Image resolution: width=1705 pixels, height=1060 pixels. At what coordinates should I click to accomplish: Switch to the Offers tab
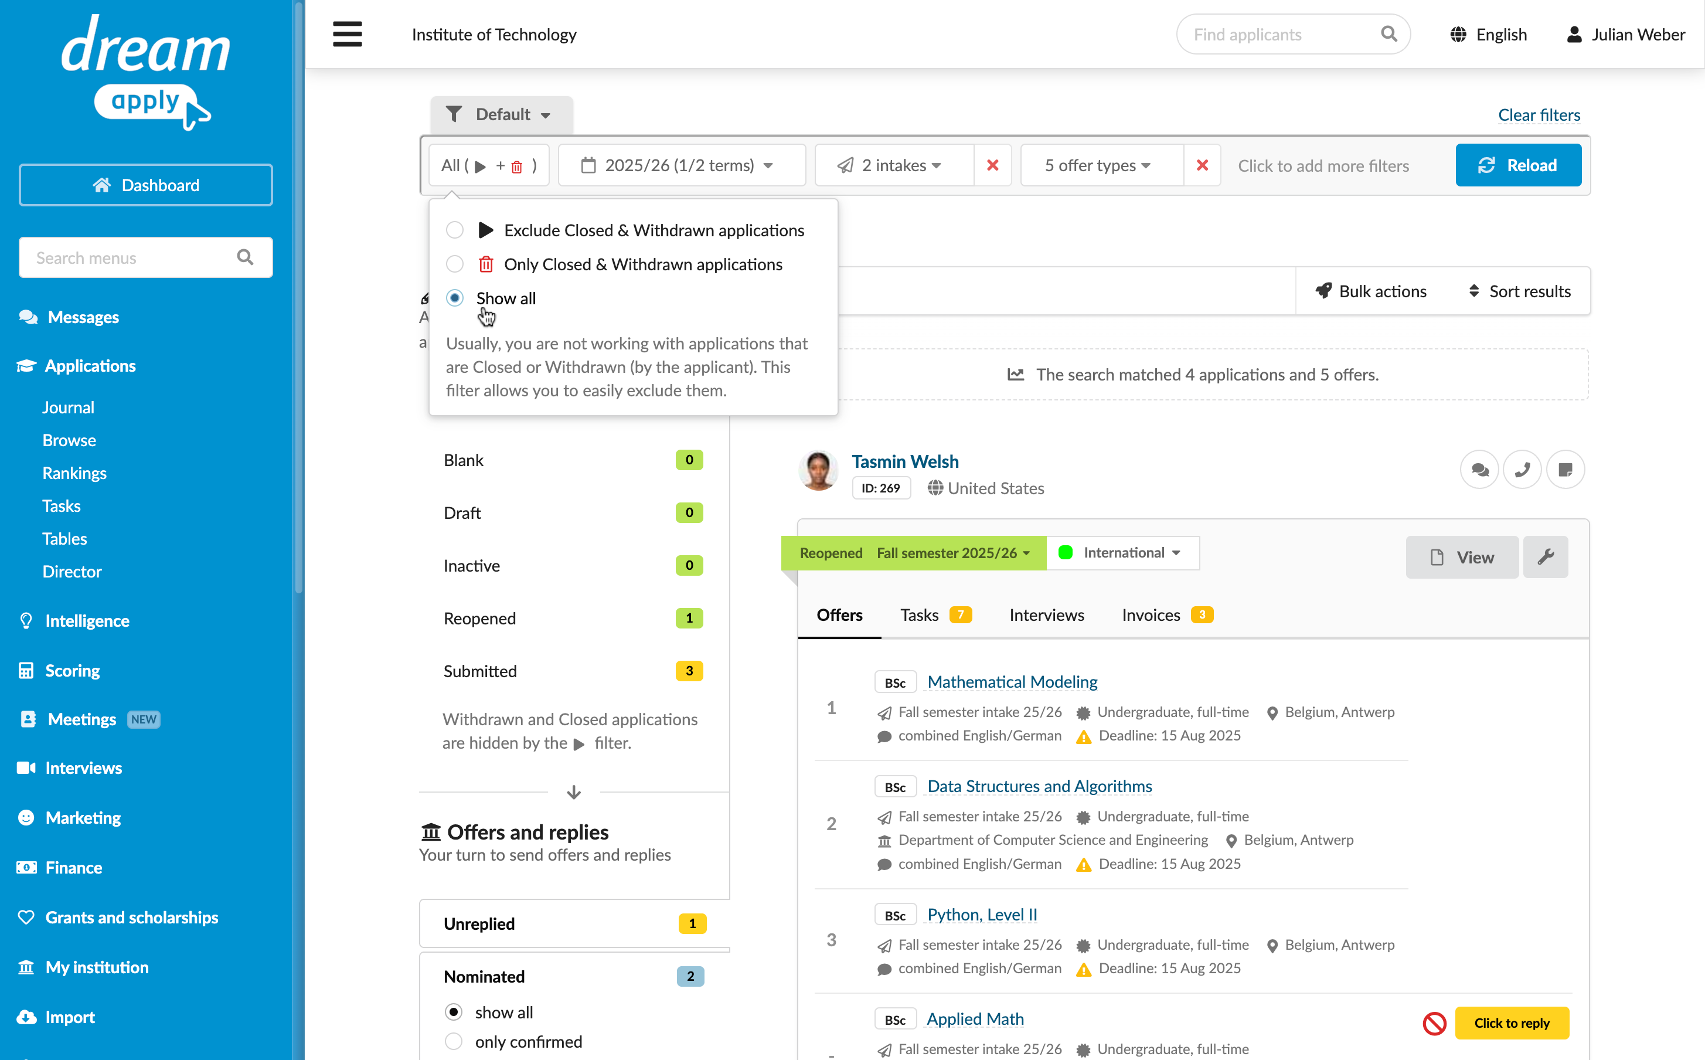pyautogui.click(x=839, y=616)
